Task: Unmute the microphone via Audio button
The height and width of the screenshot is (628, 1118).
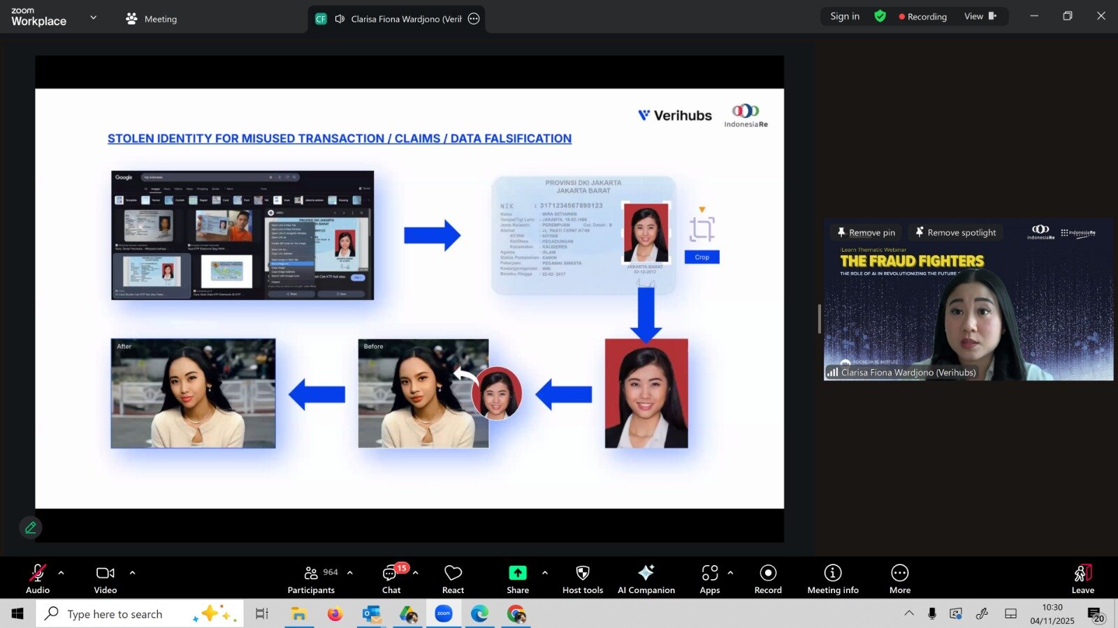Action: click(x=38, y=579)
